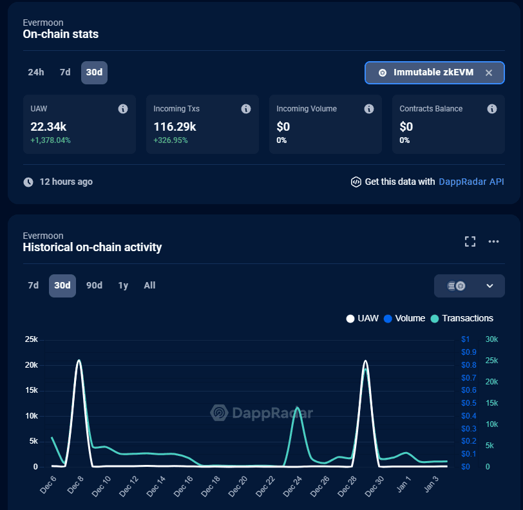This screenshot has width=523, height=510.
Task: Remove the Immutable zkEVM chain filter
Action: 489,73
